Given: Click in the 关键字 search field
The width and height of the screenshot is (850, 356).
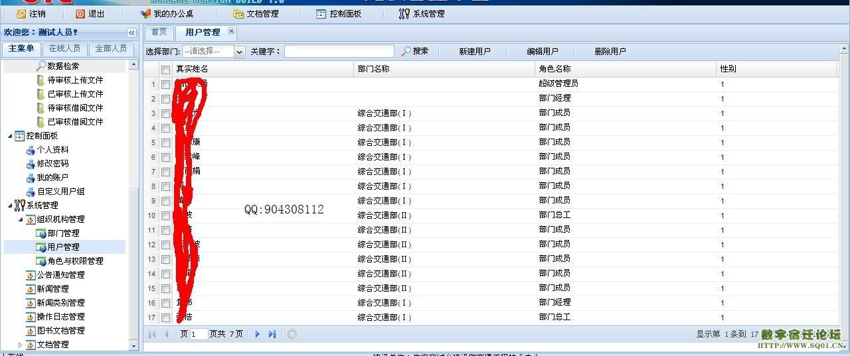Looking at the screenshot, I should point(340,51).
